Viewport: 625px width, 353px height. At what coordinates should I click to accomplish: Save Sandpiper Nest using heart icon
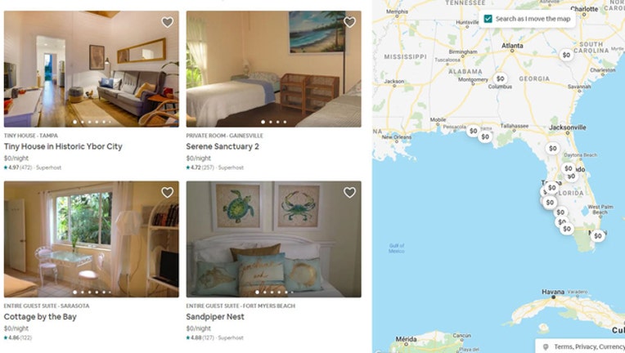pyautogui.click(x=349, y=192)
